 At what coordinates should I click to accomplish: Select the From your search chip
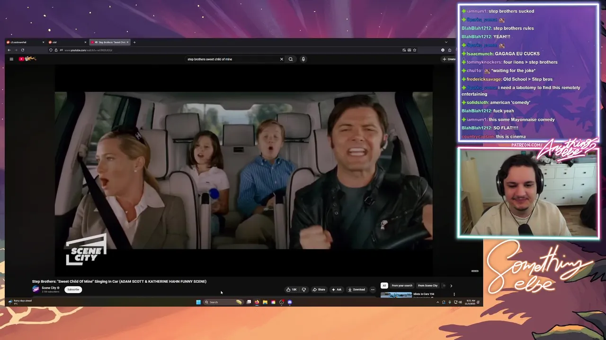402,285
